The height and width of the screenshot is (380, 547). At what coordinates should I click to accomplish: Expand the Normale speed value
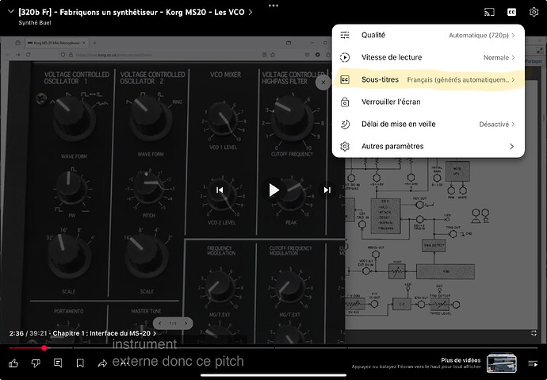[499, 58]
